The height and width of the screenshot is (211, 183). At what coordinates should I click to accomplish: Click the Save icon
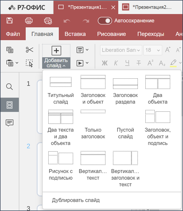point(9,21)
